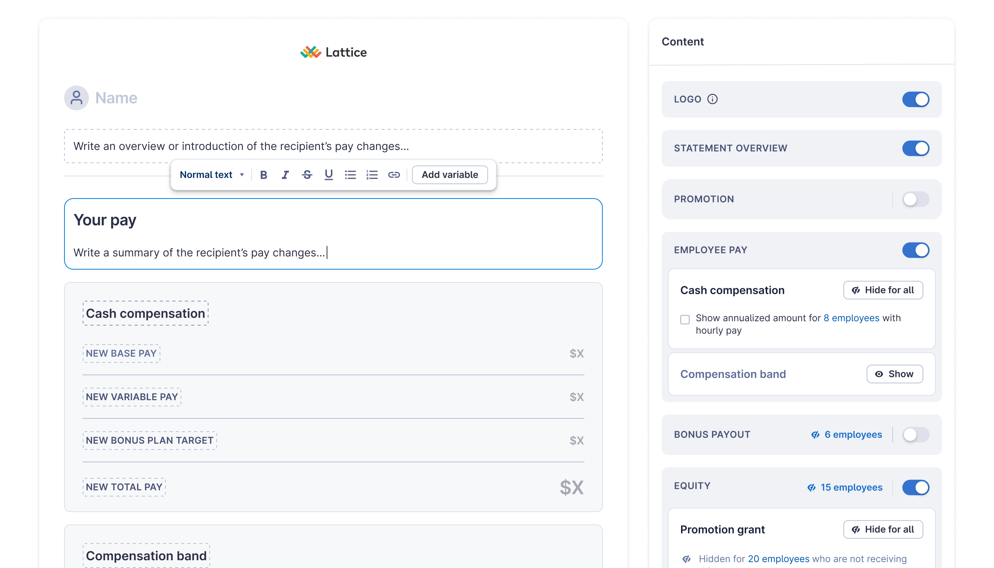The height and width of the screenshot is (568, 994).
Task: Edit the NEW TOTAL PAY label
Action: tap(124, 487)
